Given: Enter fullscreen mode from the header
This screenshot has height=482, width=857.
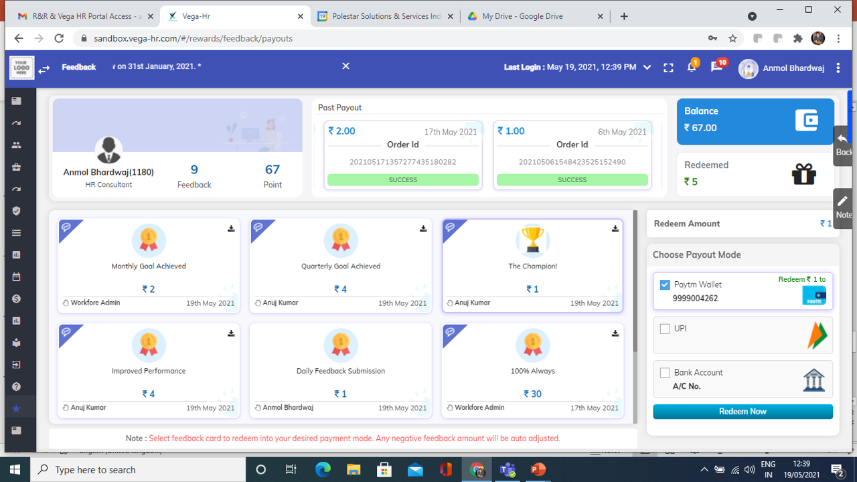Looking at the screenshot, I should [668, 68].
